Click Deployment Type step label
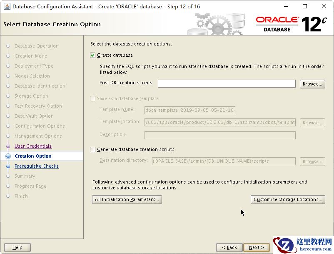Image resolution: width=334 pixels, height=254 pixels. click(34, 66)
